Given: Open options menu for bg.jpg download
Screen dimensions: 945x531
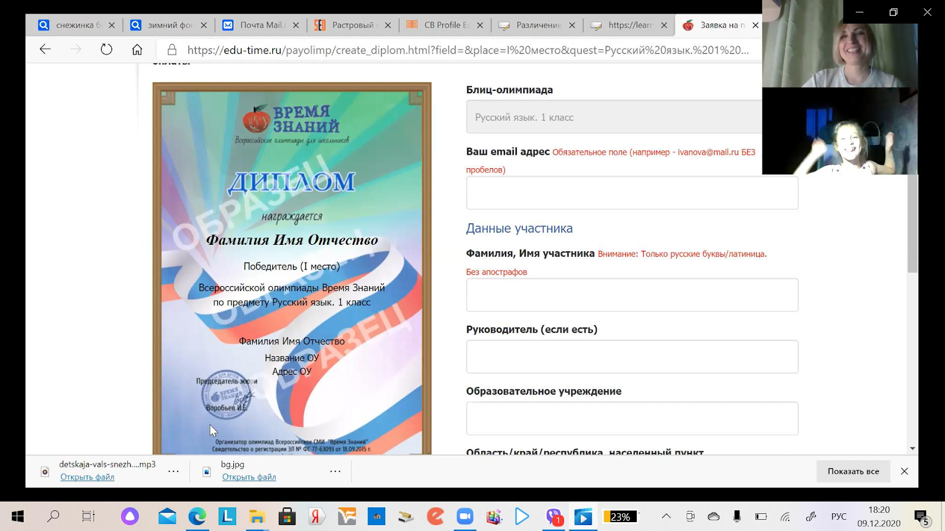Looking at the screenshot, I should pyautogui.click(x=335, y=471).
